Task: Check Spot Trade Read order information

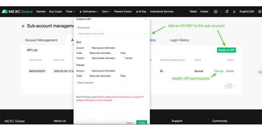Action: pos(87,53)
